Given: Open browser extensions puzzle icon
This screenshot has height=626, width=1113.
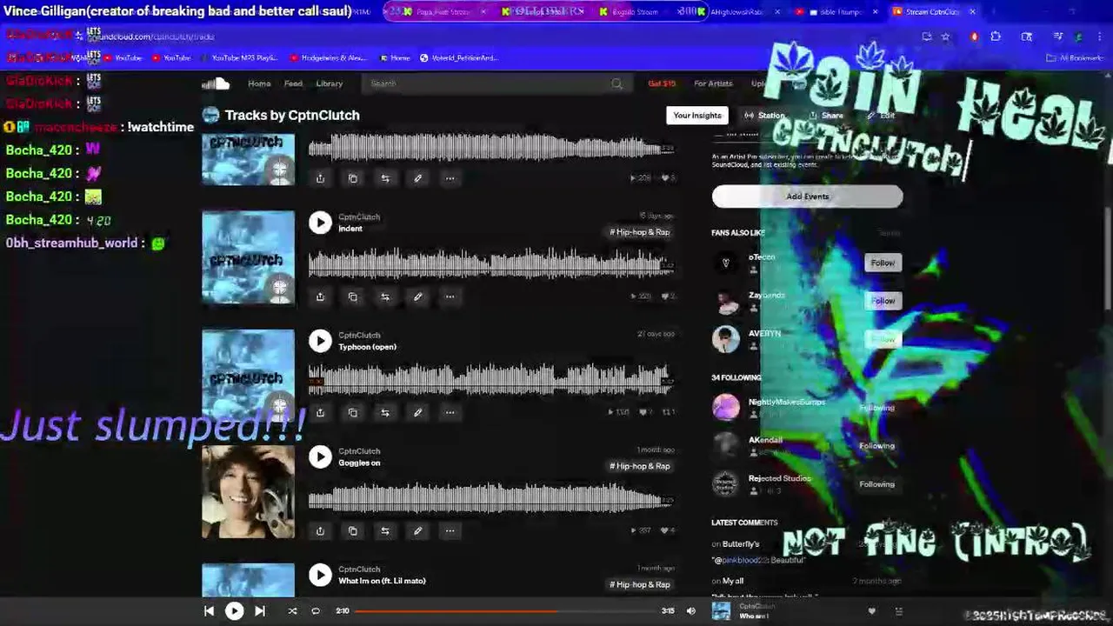Looking at the screenshot, I should [x=996, y=37].
